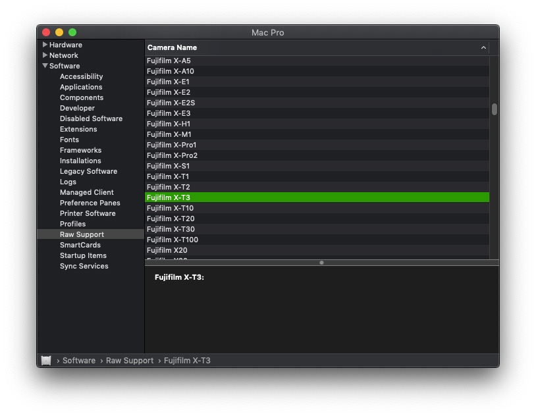Image resolution: width=536 pixels, height=416 pixels.
Task: Select the Fujifilm X-T20 row
Action: (x=317, y=219)
